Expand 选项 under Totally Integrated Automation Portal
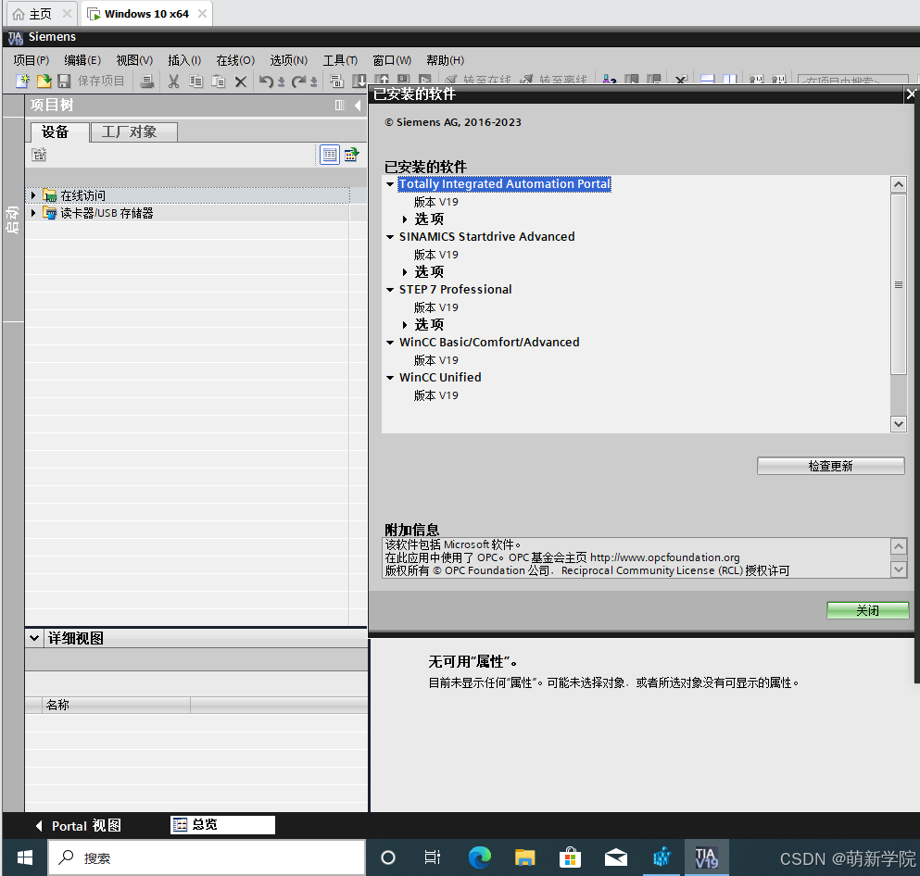The height and width of the screenshot is (876, 920). [405, 219]
